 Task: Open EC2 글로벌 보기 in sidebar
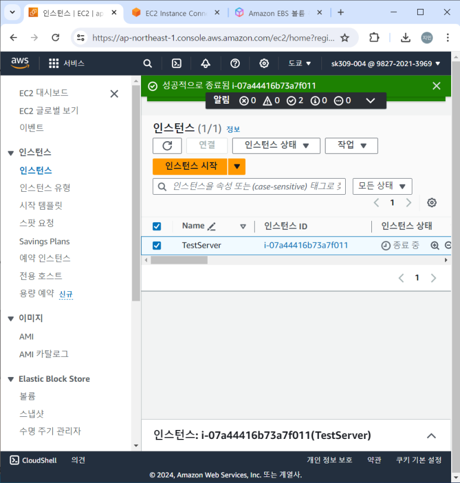(x=49, y=111)
